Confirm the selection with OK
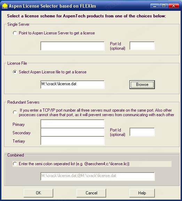 pos(39,193)
